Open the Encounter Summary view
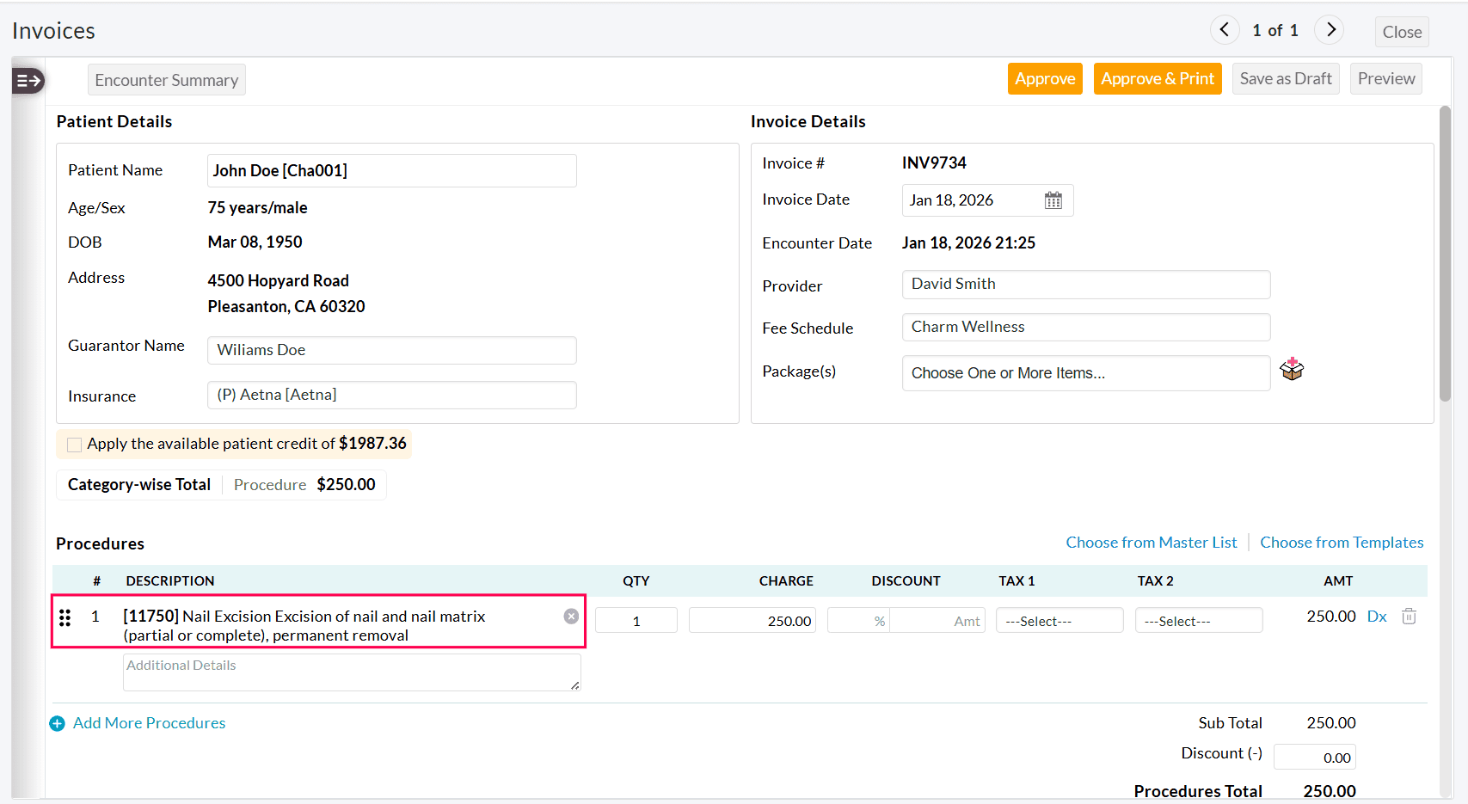Screen dimensions: 1468x804 click(166, 79)
